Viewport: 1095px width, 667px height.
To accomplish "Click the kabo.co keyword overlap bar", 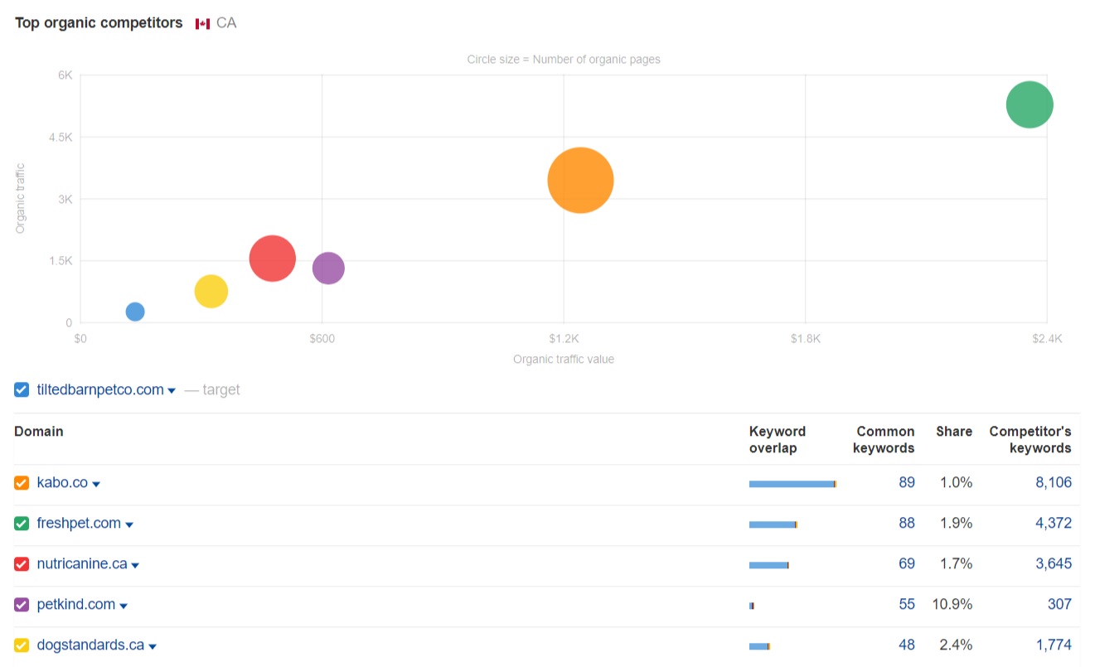I will [x=792, y=484].
